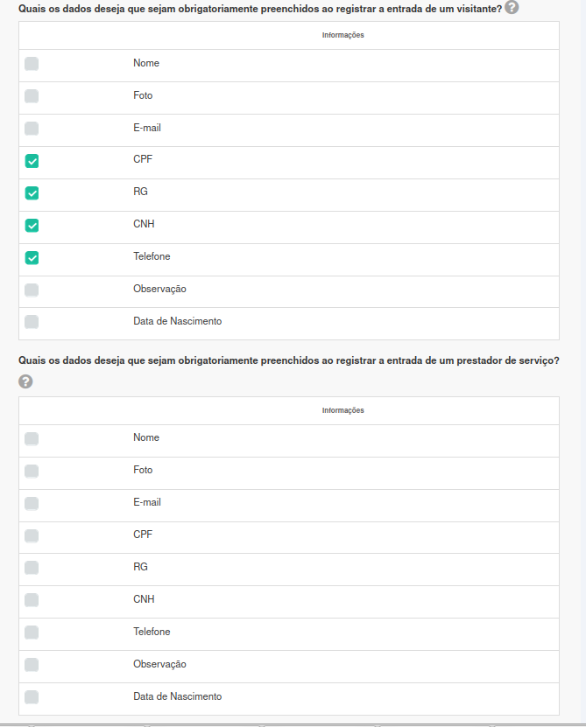Uncheck Telefone requirement for visitor

[x=32, y=258]
